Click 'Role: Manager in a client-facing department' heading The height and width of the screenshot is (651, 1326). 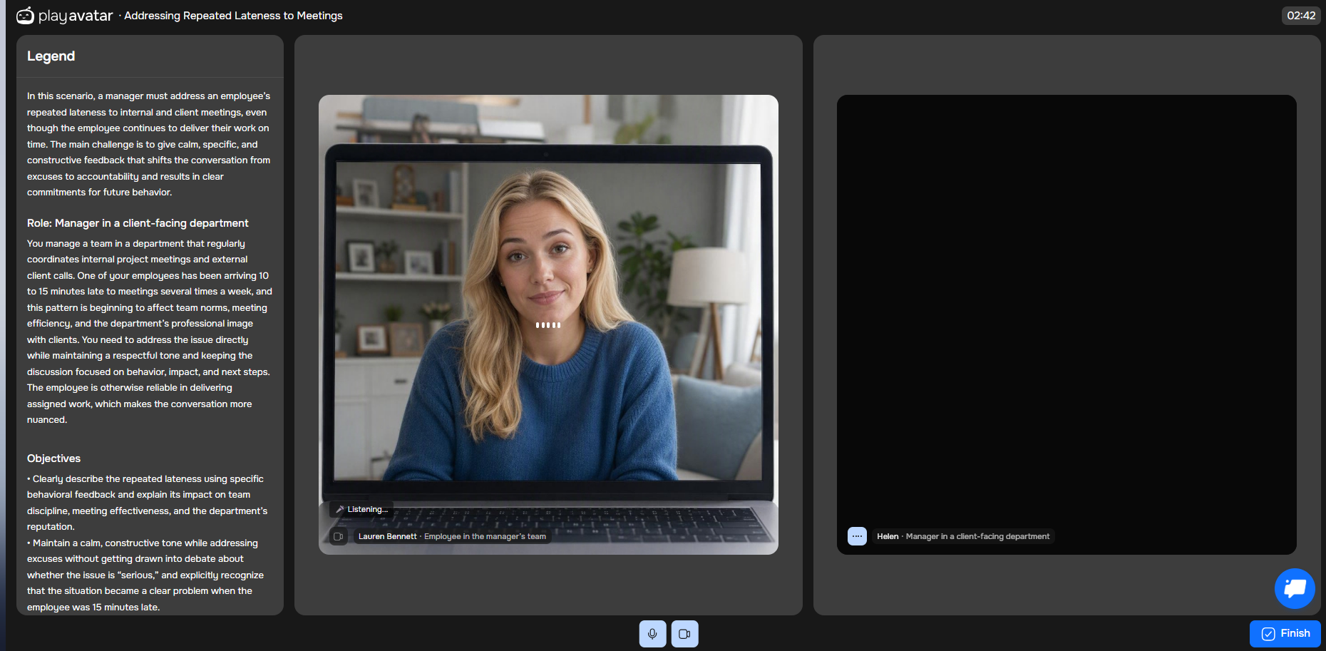(138, 223)
